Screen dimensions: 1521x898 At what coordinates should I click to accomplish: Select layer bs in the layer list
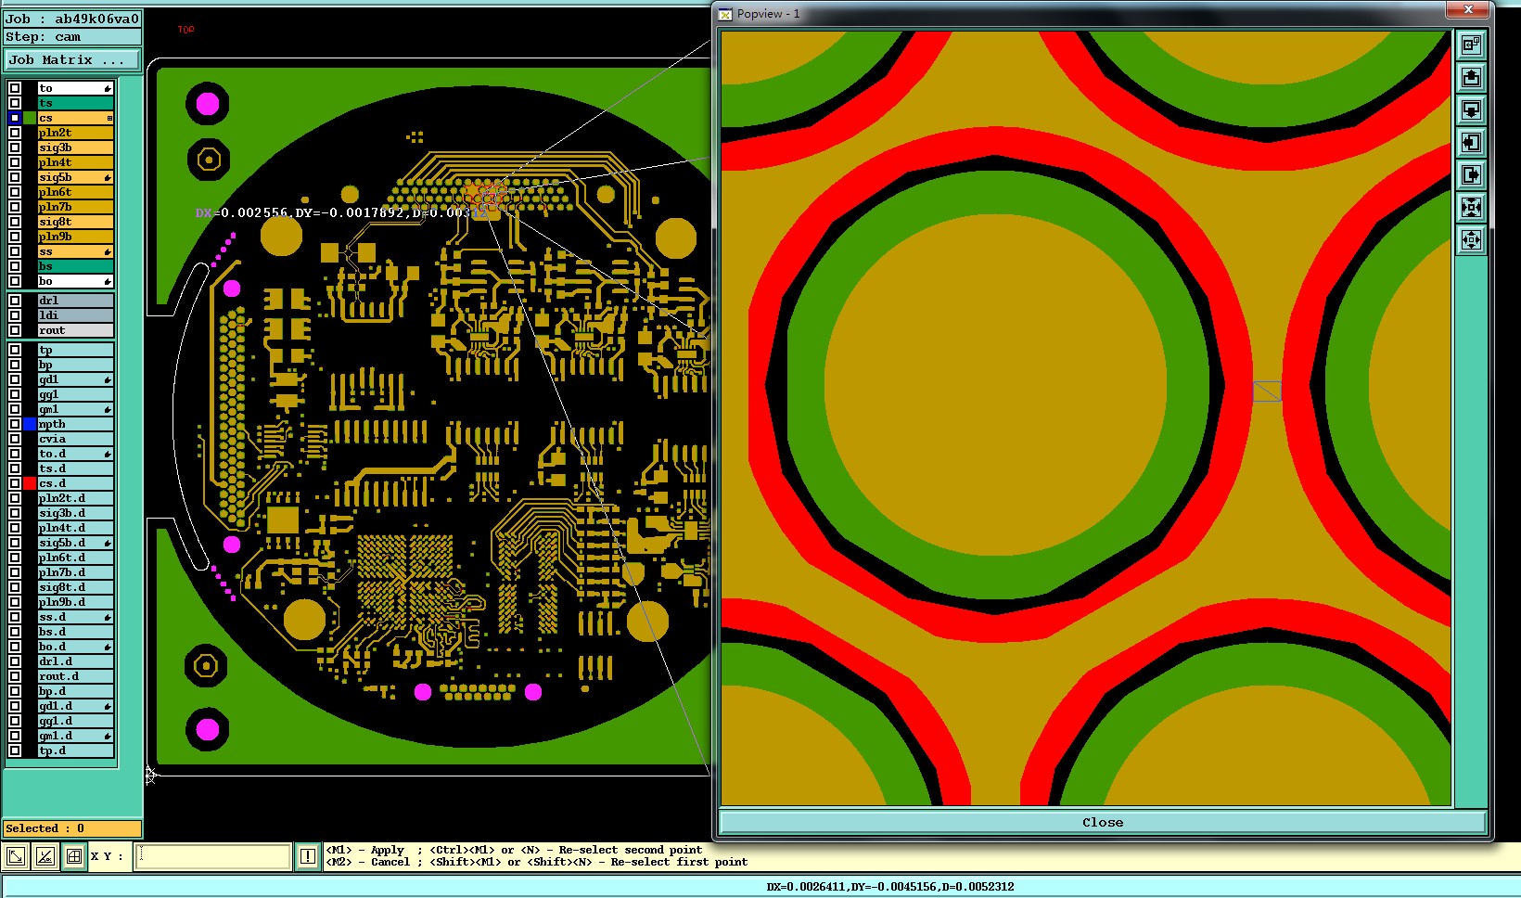75,266
